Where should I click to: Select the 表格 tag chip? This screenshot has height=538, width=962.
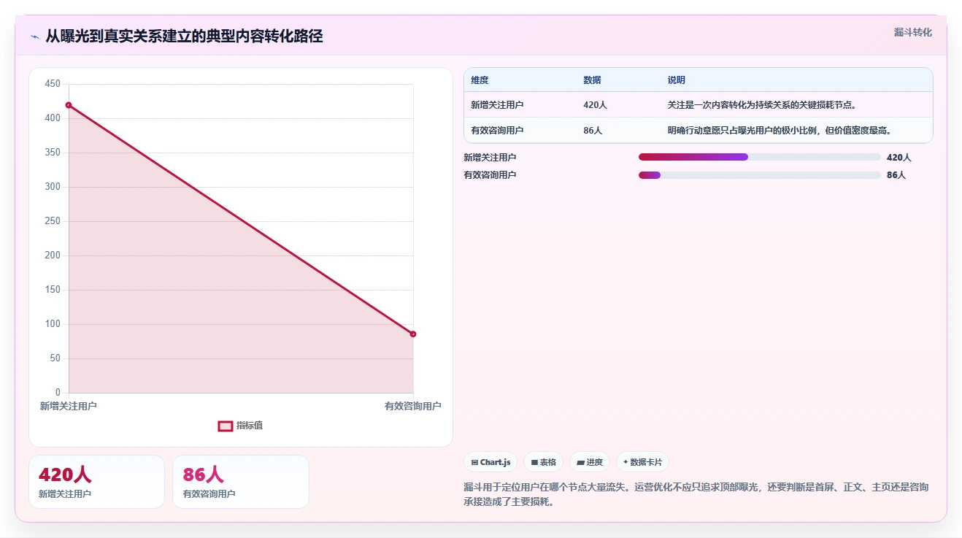point(543,462)
